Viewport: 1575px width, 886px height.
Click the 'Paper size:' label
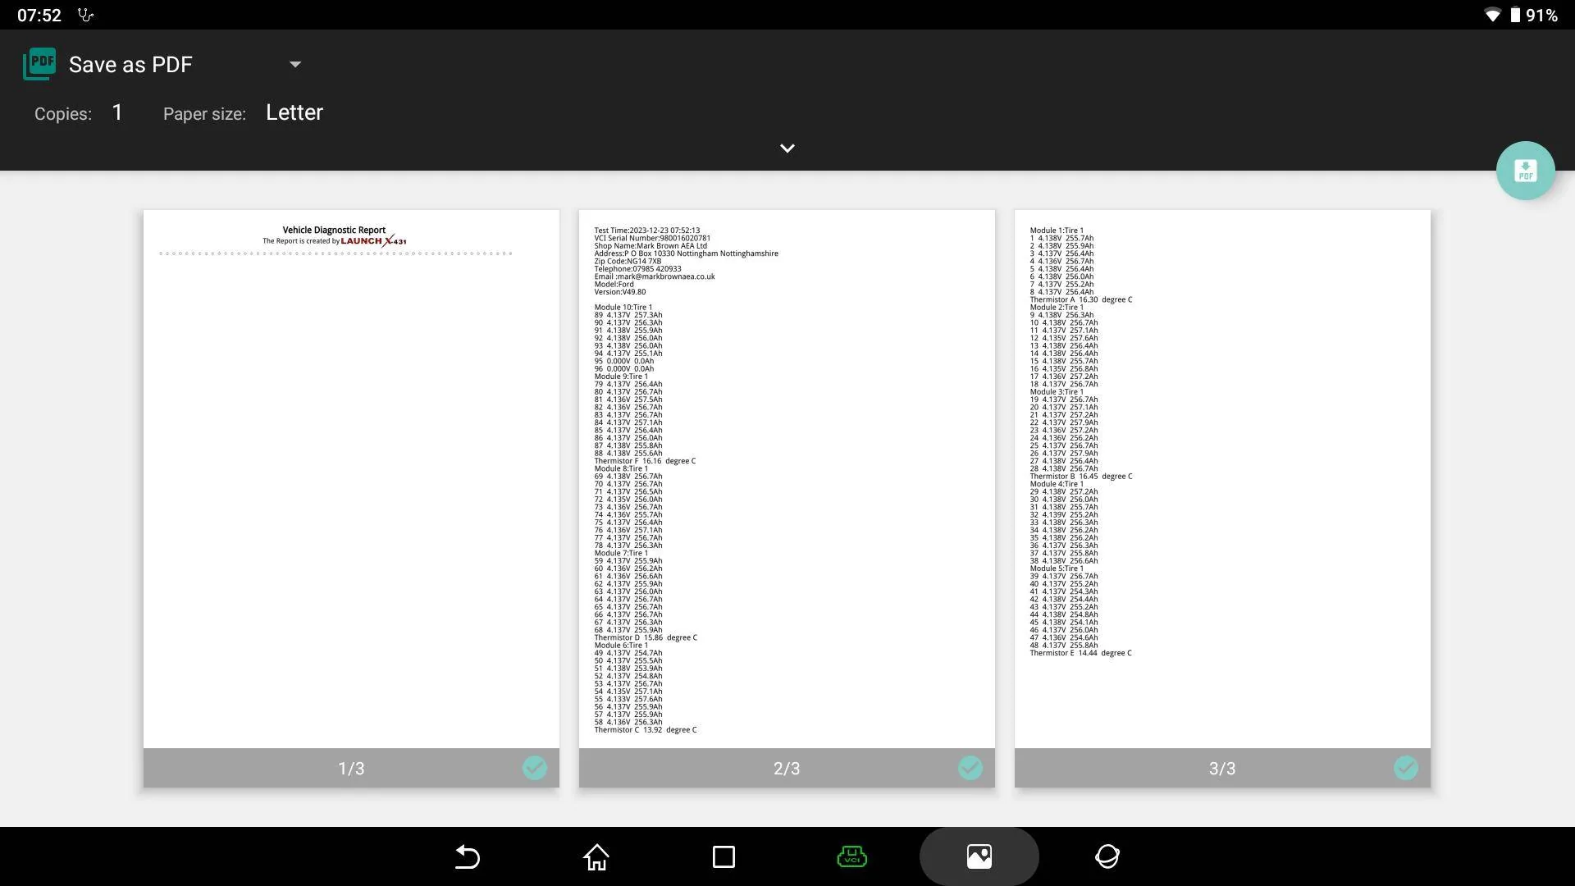204,114
